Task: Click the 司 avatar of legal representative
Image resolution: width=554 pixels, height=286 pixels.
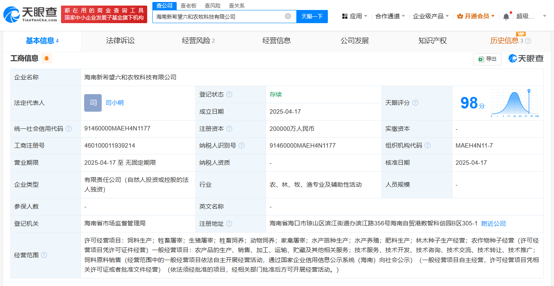Action: [93, 103]
